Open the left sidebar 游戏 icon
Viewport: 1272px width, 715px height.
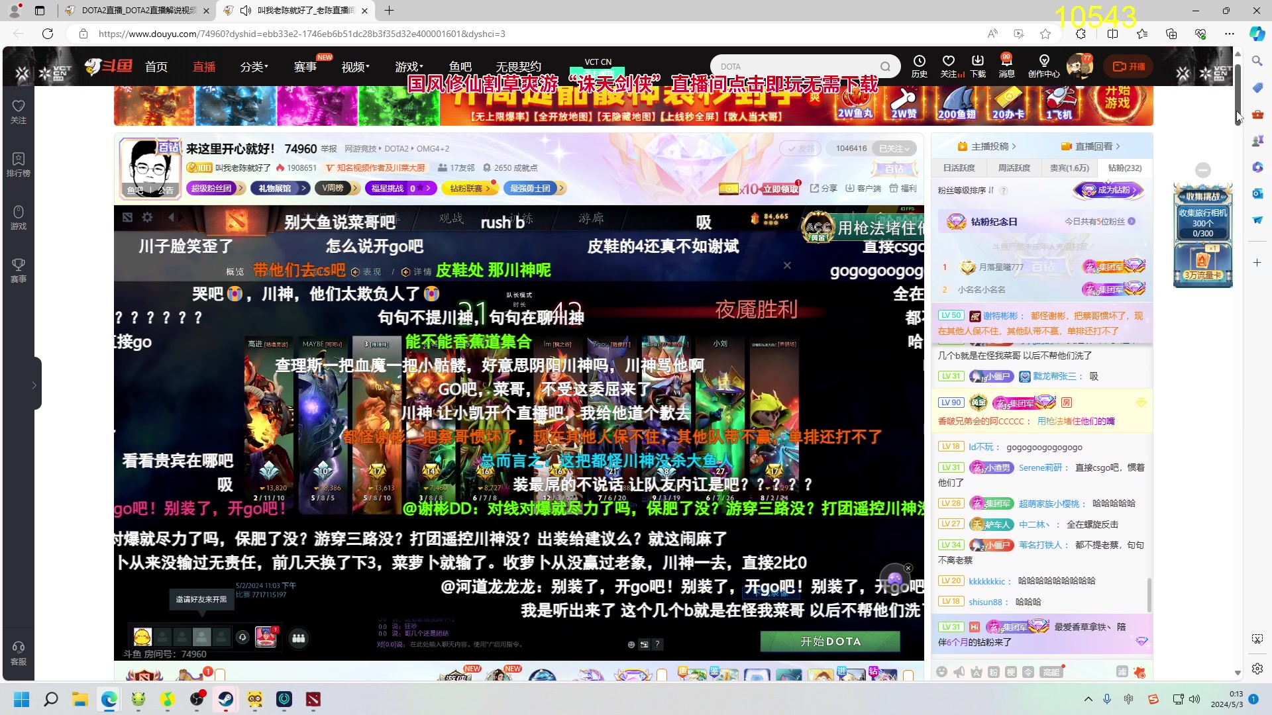[19, 212]
